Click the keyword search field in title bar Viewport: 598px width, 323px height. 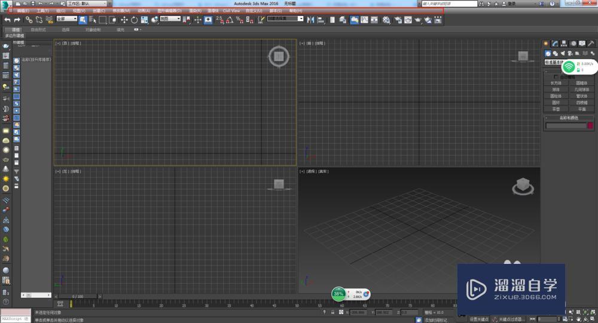coord(449,4)
